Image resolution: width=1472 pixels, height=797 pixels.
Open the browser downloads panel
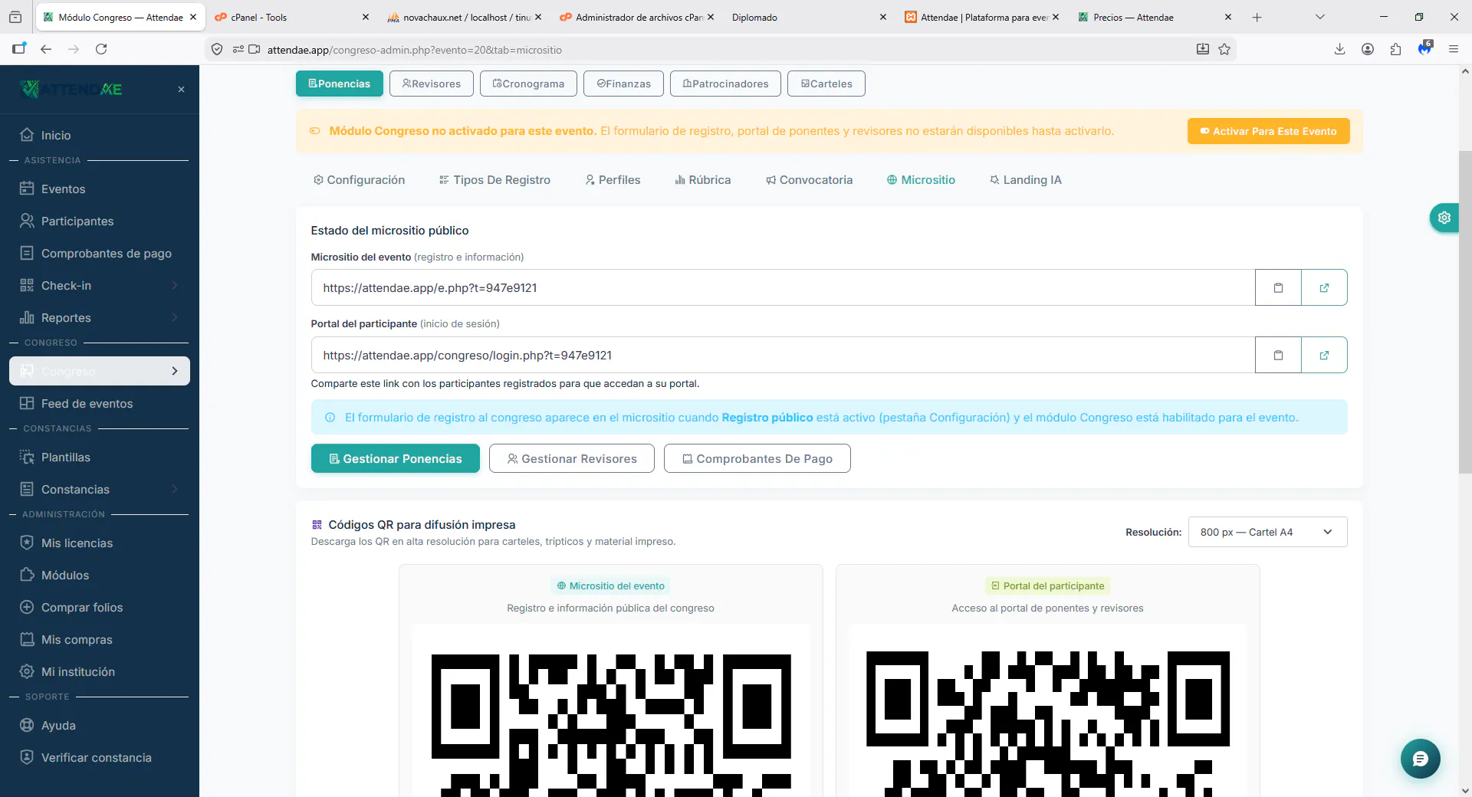[x=1339, y=49]
